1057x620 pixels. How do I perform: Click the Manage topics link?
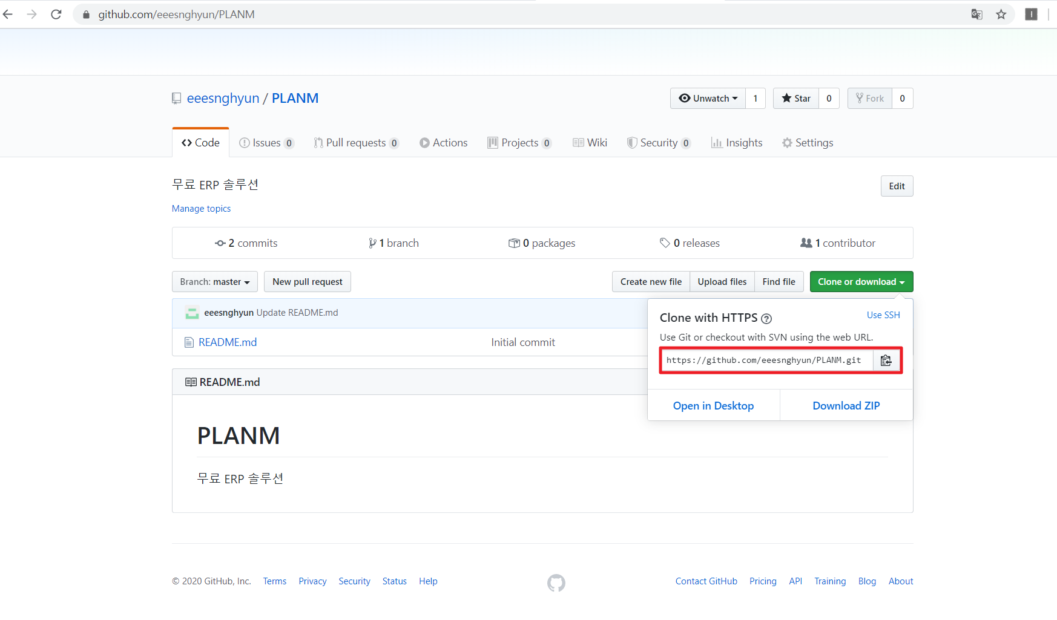201,209
